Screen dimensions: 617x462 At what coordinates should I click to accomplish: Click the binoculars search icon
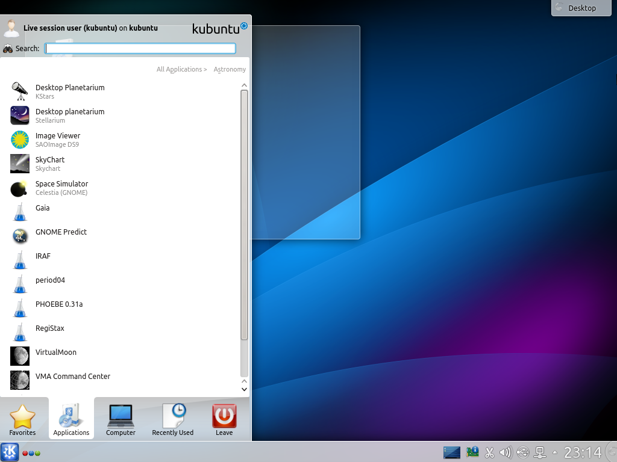tap(8, 49)
